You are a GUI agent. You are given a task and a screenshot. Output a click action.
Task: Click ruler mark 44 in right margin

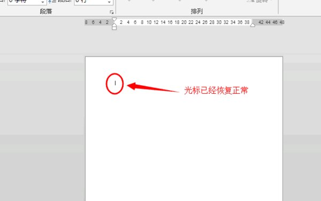268,22
